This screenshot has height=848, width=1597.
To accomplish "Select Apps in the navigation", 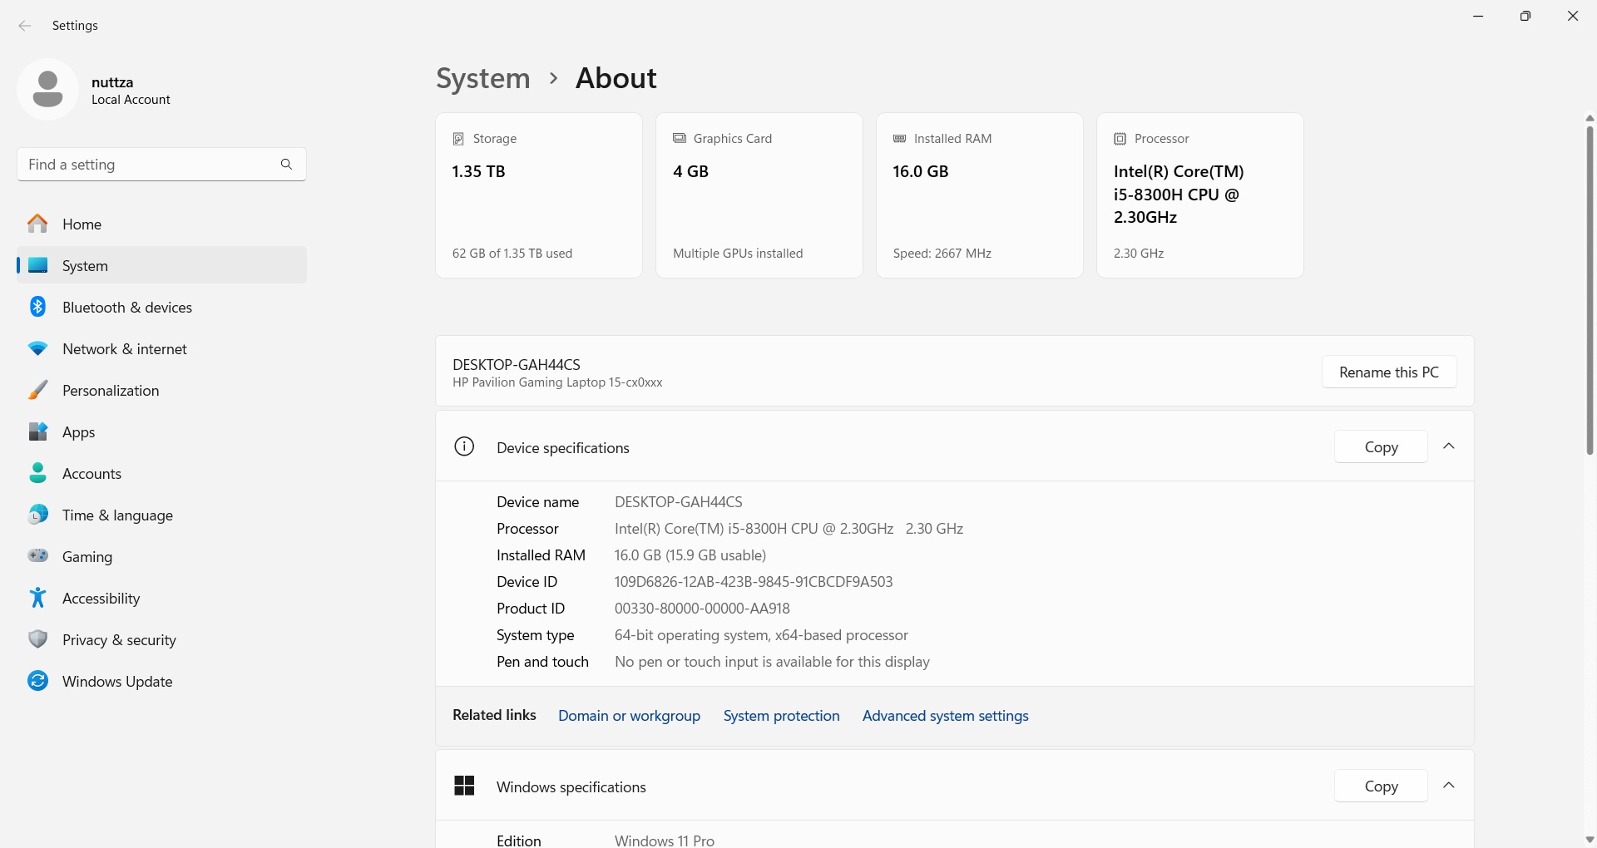I will point(161,431).
